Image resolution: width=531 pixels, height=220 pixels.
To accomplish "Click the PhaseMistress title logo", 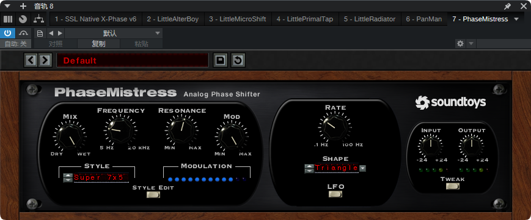I will click(x=115, y=93).
